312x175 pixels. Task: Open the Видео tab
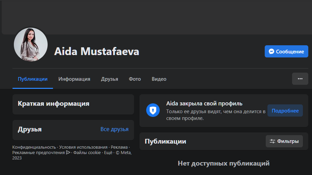click(x=159, y=79)
